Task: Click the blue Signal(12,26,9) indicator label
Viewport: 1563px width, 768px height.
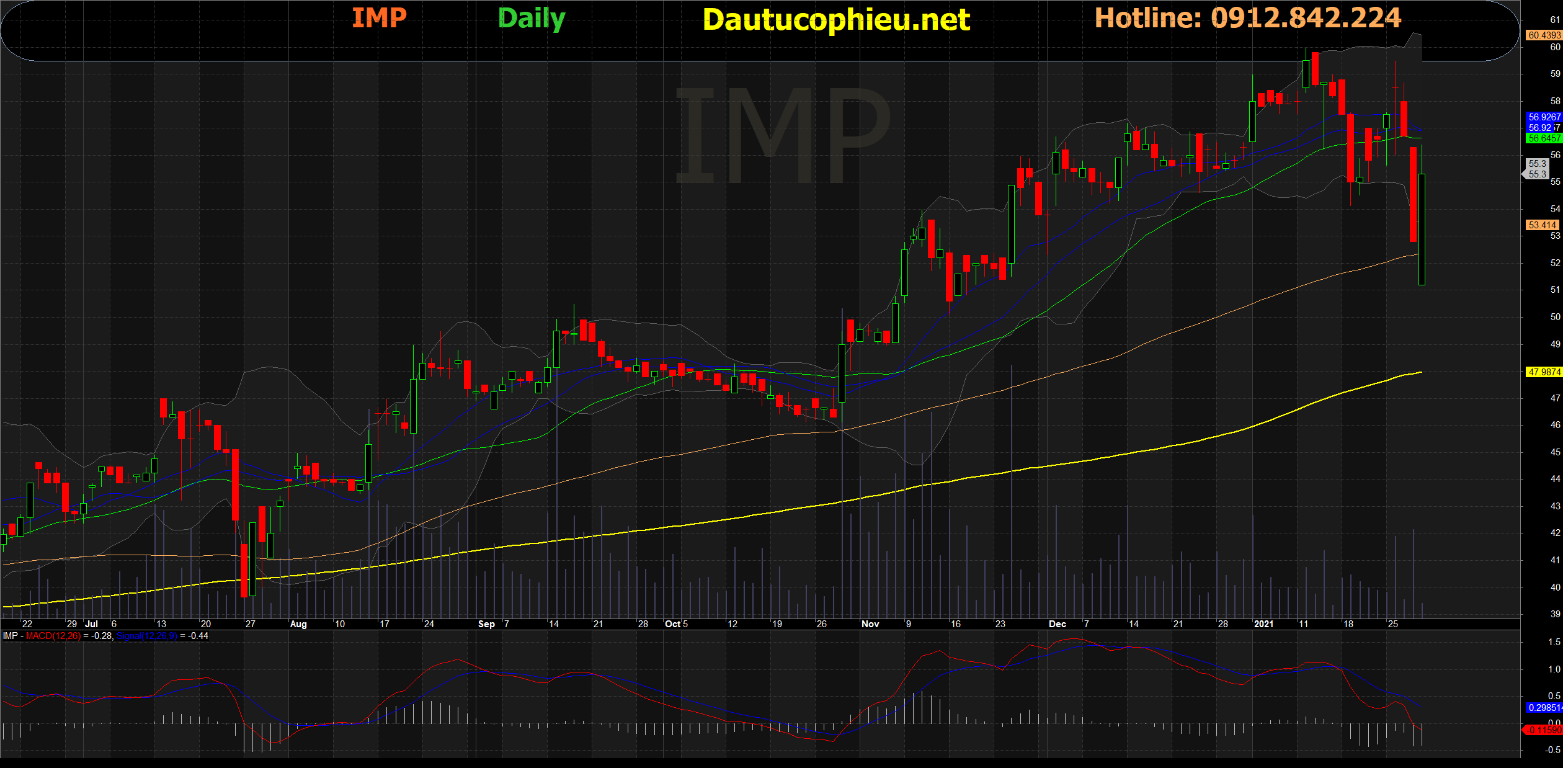Action: click(147, 636)
